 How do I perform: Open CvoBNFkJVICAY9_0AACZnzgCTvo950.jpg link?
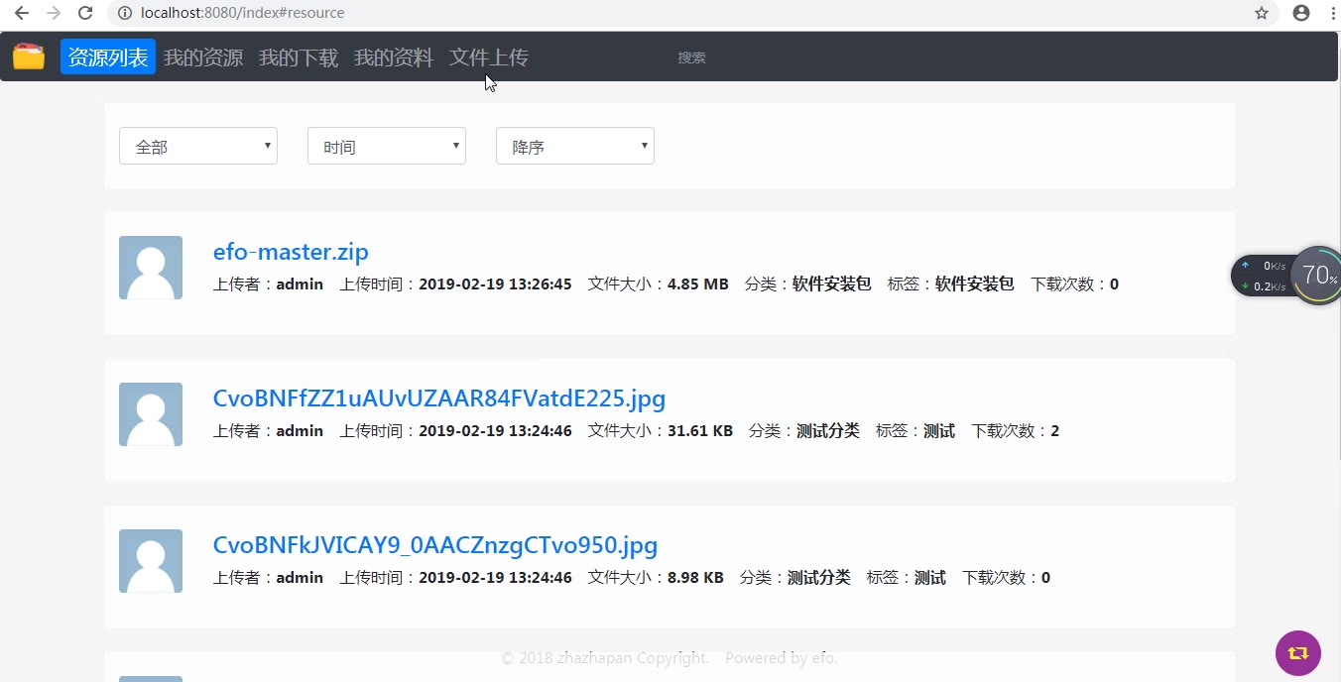tap(435, 545)
